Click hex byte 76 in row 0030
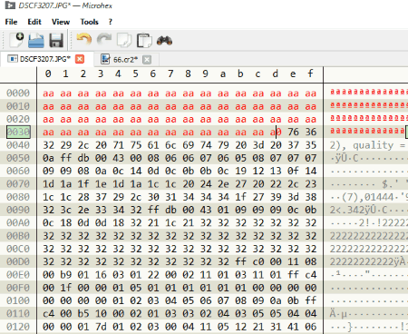The image size is (408, 334). click(293, 132)
